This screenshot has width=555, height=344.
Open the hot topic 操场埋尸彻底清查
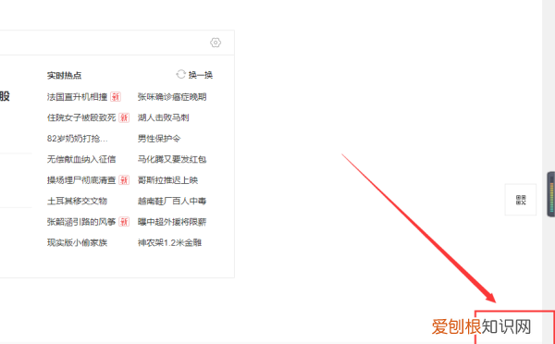(x=81, y=180)
